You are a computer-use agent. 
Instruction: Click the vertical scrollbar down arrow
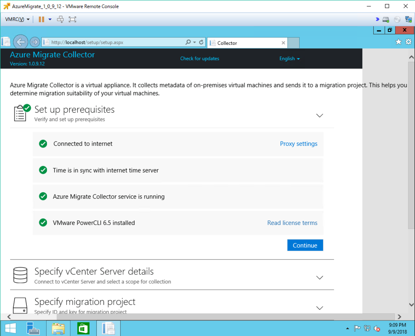click(411, 304)
